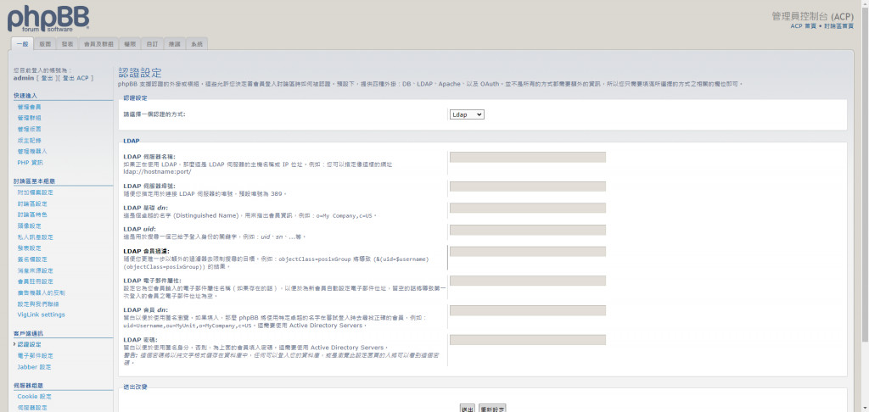
Task: Open 頭像設定 in the sidebar
Action: 30,226
